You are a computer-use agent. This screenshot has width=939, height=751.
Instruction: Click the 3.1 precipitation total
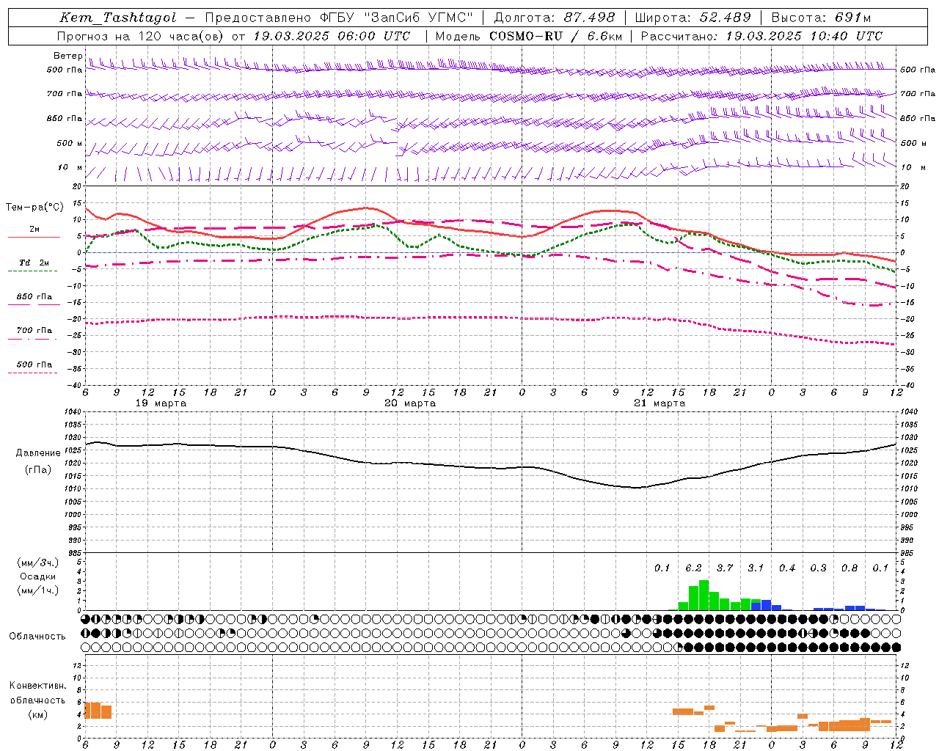point(756,568)
